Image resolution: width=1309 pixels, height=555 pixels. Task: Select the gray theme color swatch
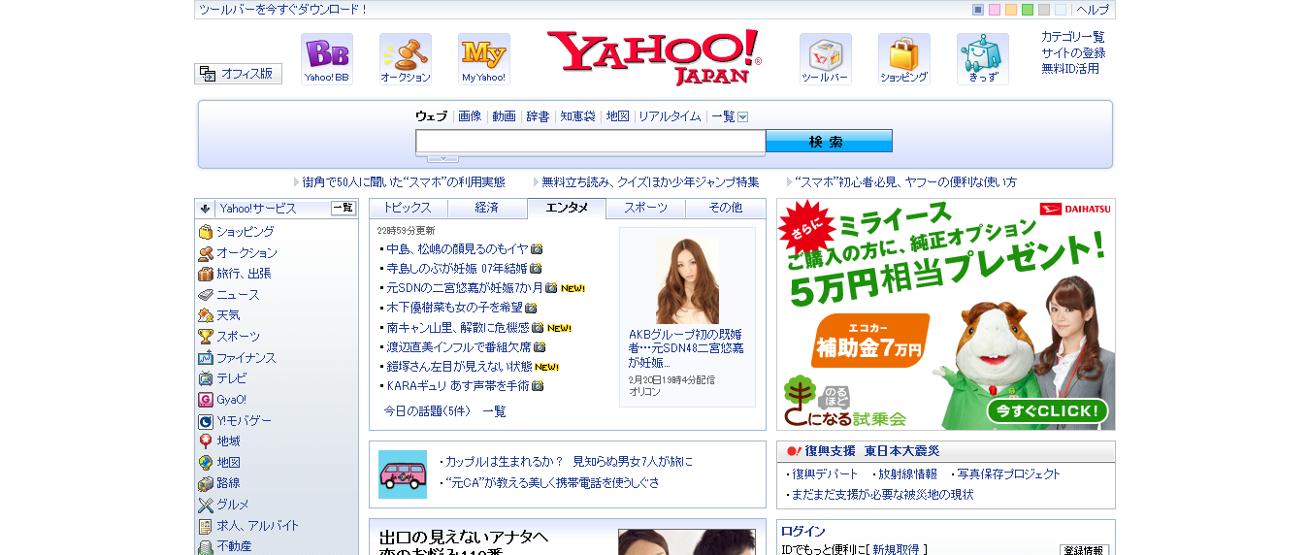click(x=1044, y=10)
